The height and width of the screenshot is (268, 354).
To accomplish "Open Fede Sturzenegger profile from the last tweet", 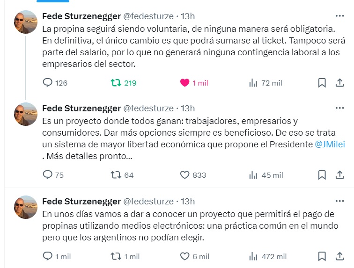I will click(x=81, y=201).
